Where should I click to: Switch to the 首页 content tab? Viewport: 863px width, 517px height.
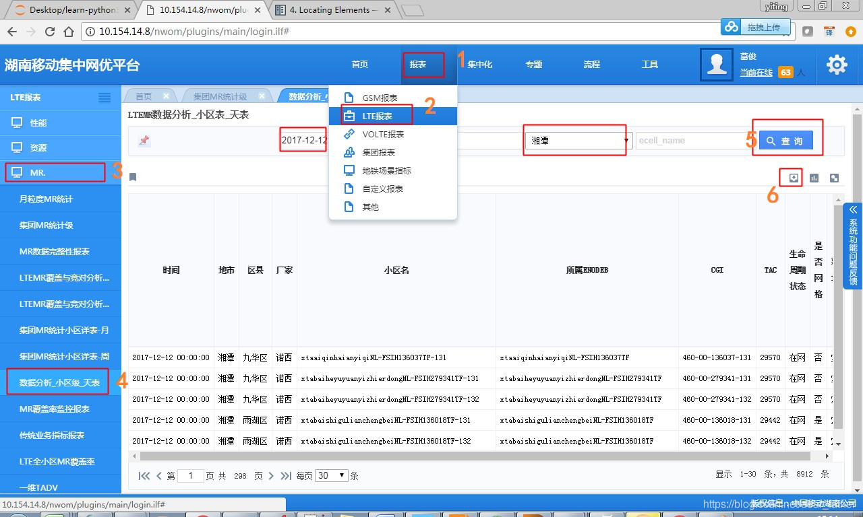[x=144, y=96]
